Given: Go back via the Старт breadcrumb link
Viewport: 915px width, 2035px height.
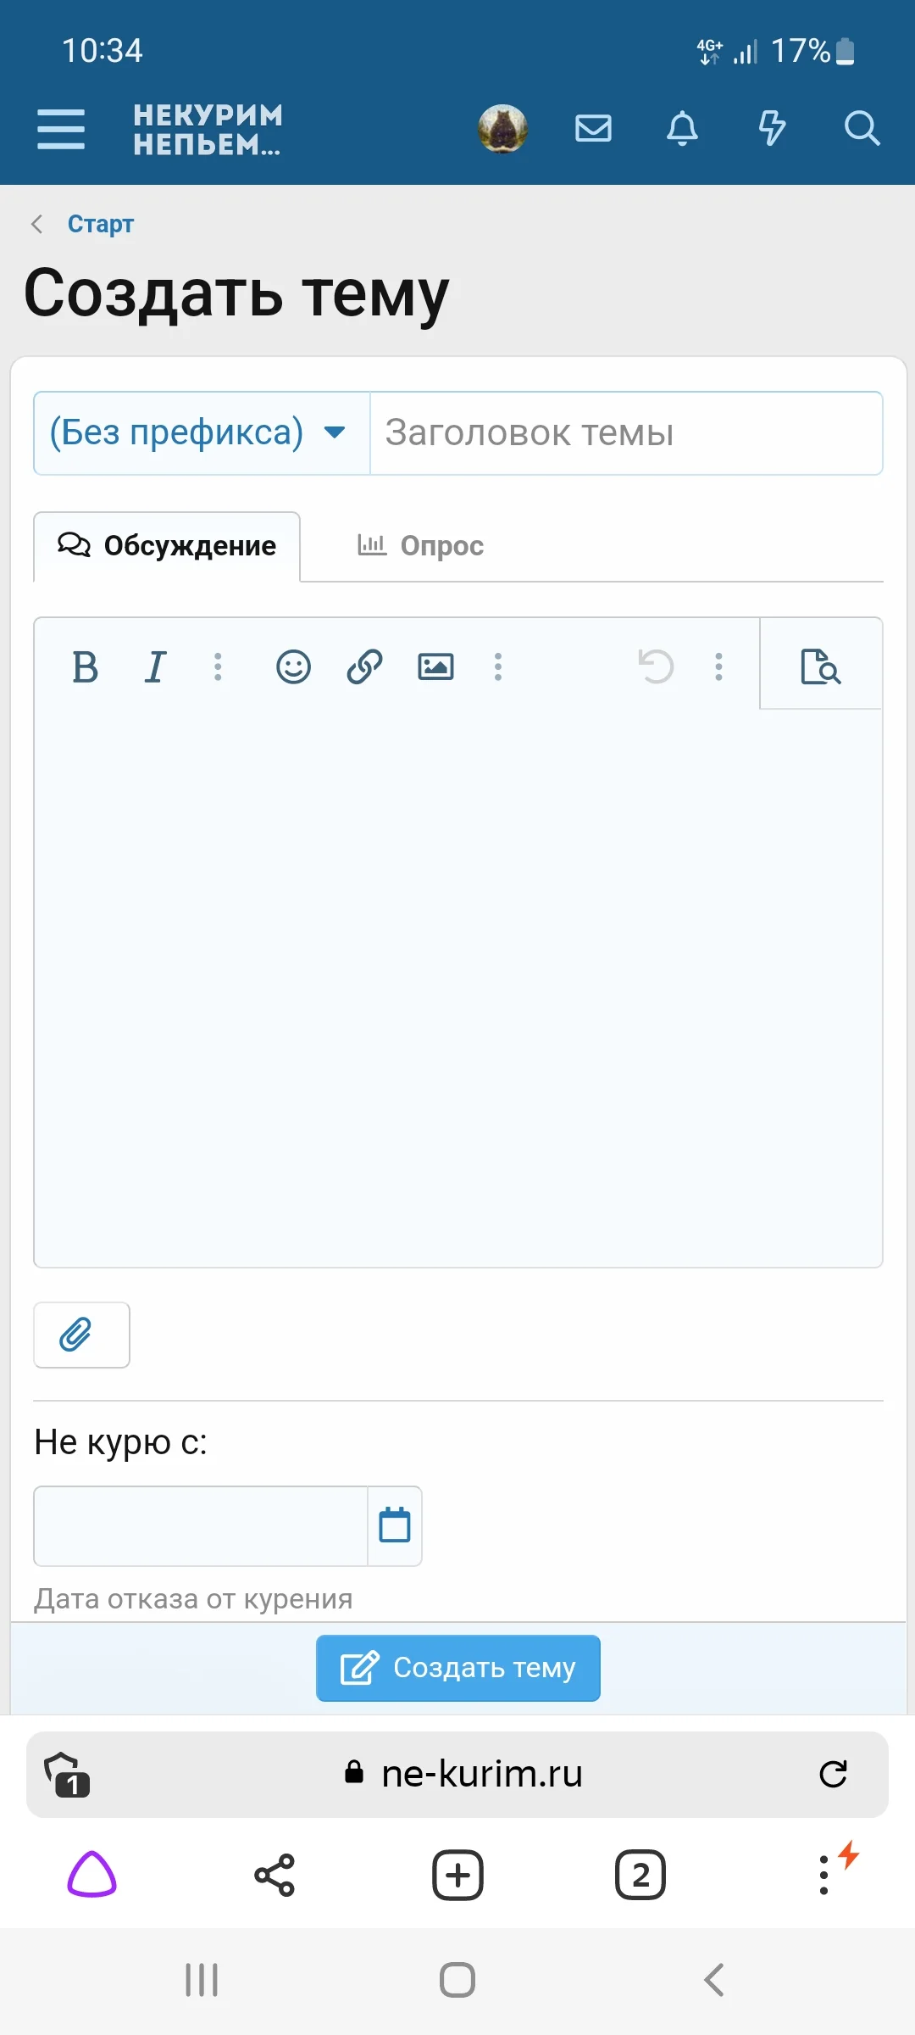Looking at the screenshot, I should pos(101,223).
